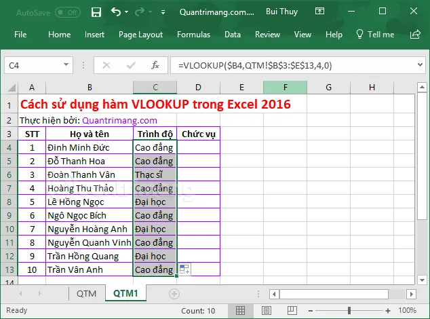Toggle the AutoSave switch

click(x=68, y=12)
